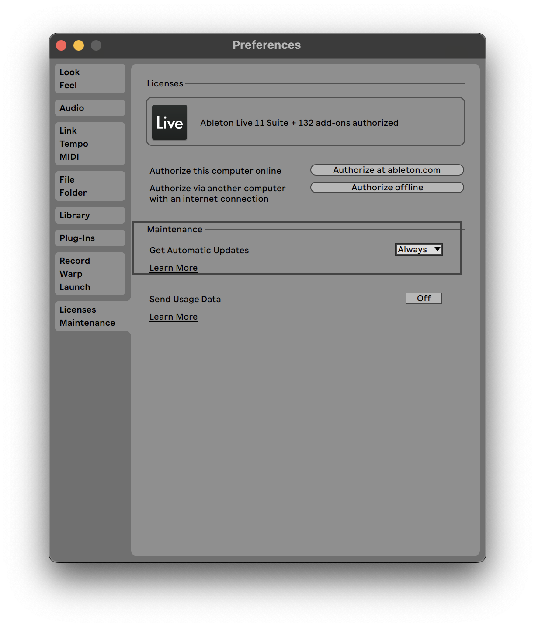The height and width of the screenshot is (627, 535).
Task: Open Learn More link under Automatic Updates
Action: pos(174,268)
